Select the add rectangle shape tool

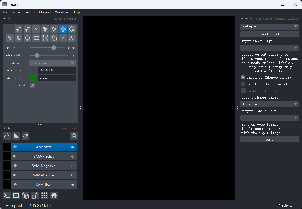36,38
